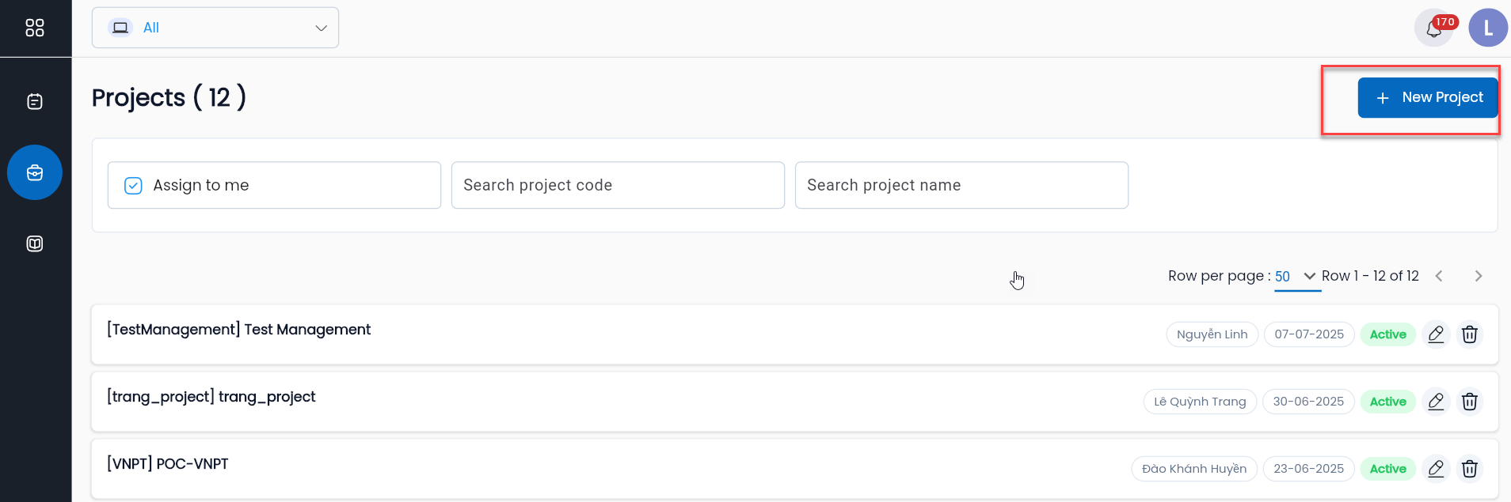Edit the Test Management project
This screenshot has width=1511, height=502.
(1436, 334)
